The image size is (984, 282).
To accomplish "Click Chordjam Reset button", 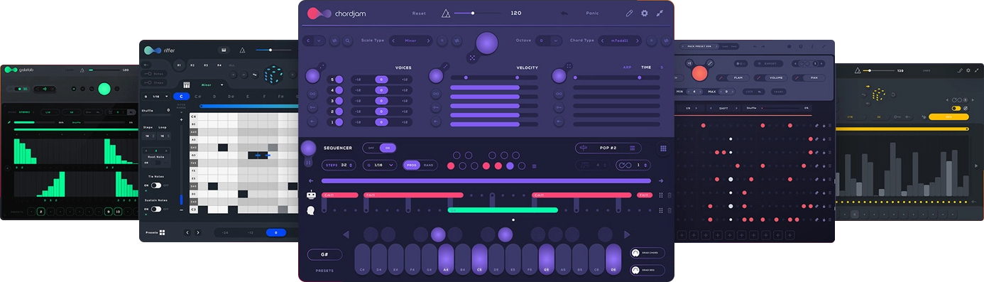I will pyautogui.click(x=419, y=13).
